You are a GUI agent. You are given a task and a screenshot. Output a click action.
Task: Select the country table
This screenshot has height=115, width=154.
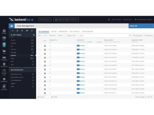coord(22,40)
